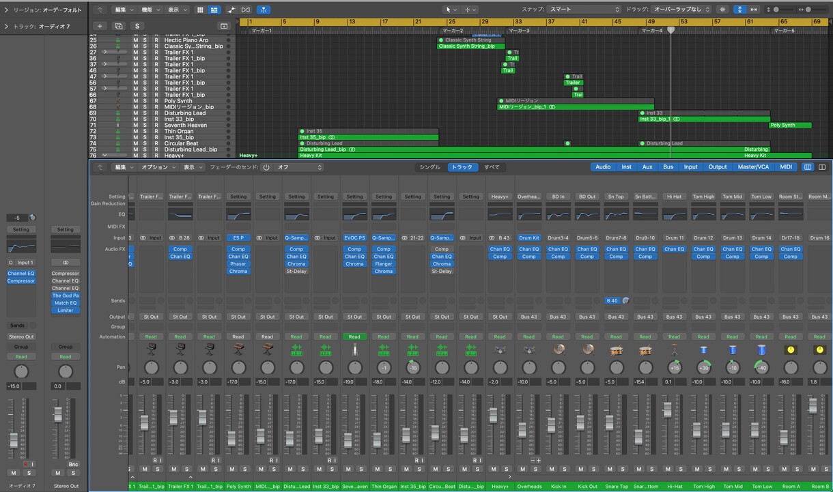Toggle the フェーダーのセンド power button
833x492 pixels.
[x=266, y=167]
